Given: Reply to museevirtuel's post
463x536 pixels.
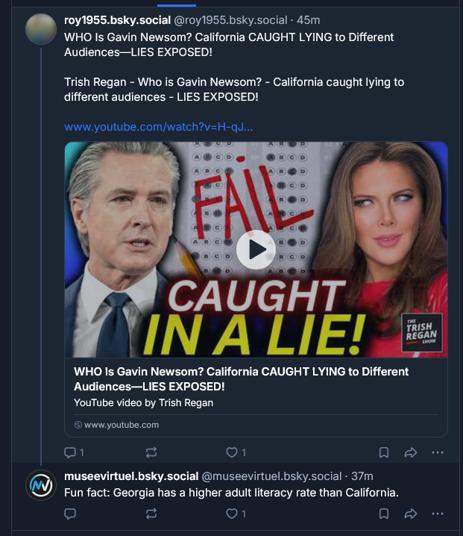Looking at the screenshot, I should (71, 514).
